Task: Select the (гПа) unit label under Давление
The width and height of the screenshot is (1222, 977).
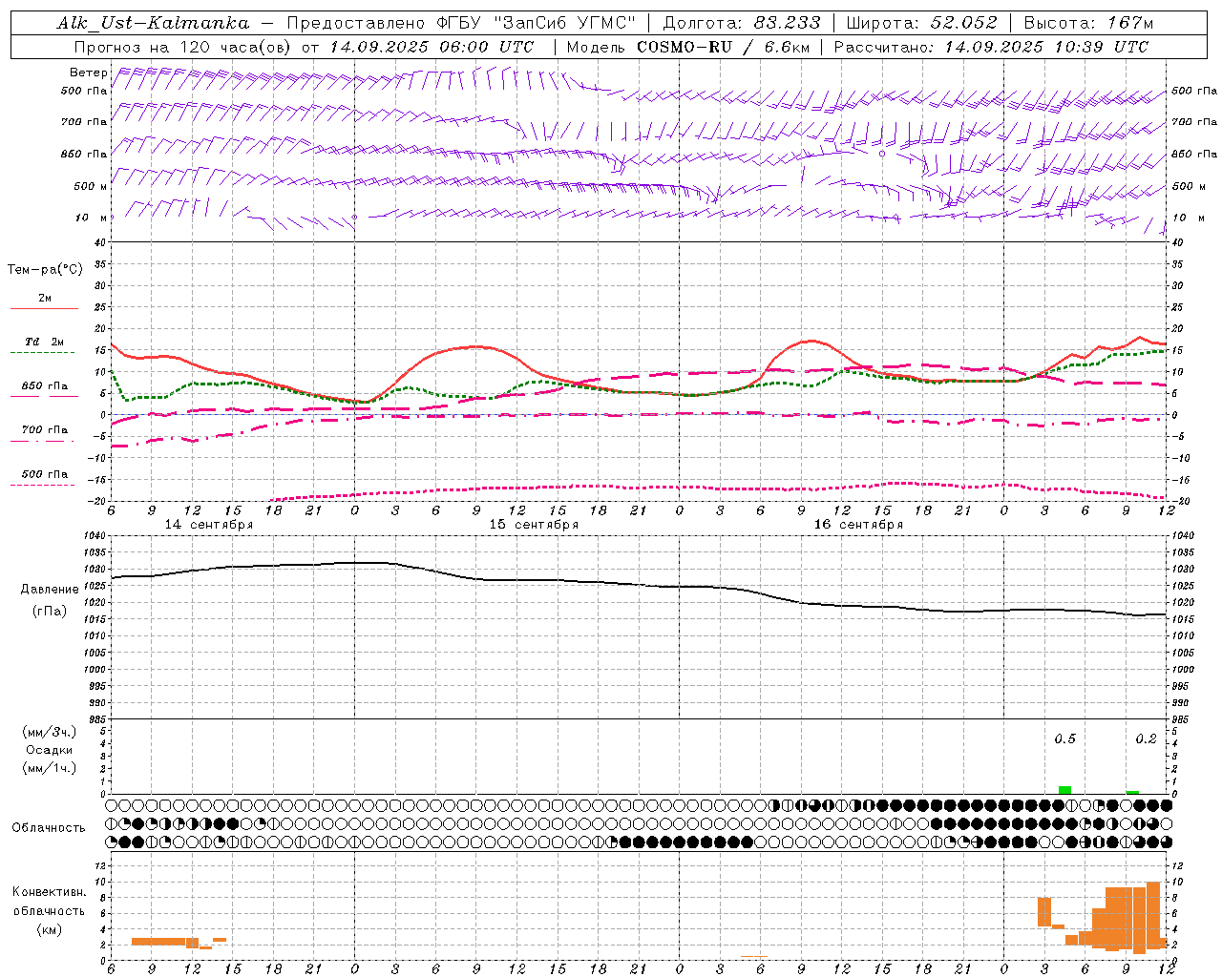Action: click(48, 612)
